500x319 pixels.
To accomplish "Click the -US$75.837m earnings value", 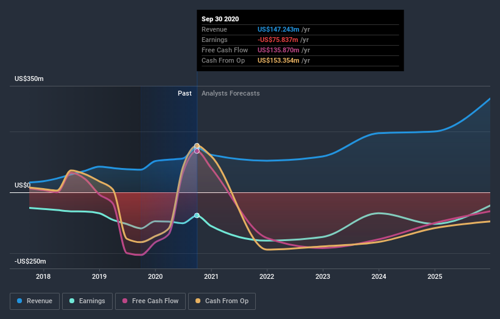I will (278, 40).
